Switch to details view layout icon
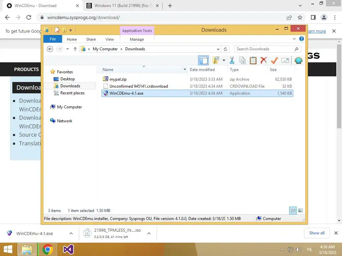 [x=293, y=210]
